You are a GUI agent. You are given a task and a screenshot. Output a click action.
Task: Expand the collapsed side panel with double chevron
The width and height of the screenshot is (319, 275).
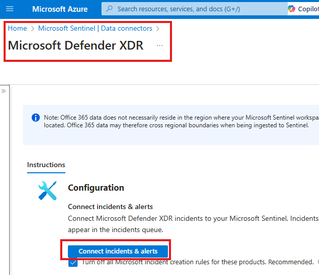(x=4, y=91)
